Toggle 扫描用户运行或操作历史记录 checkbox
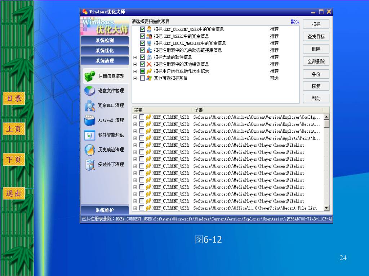The width and height of the screenshot is (369, 276). coord(142,71)
